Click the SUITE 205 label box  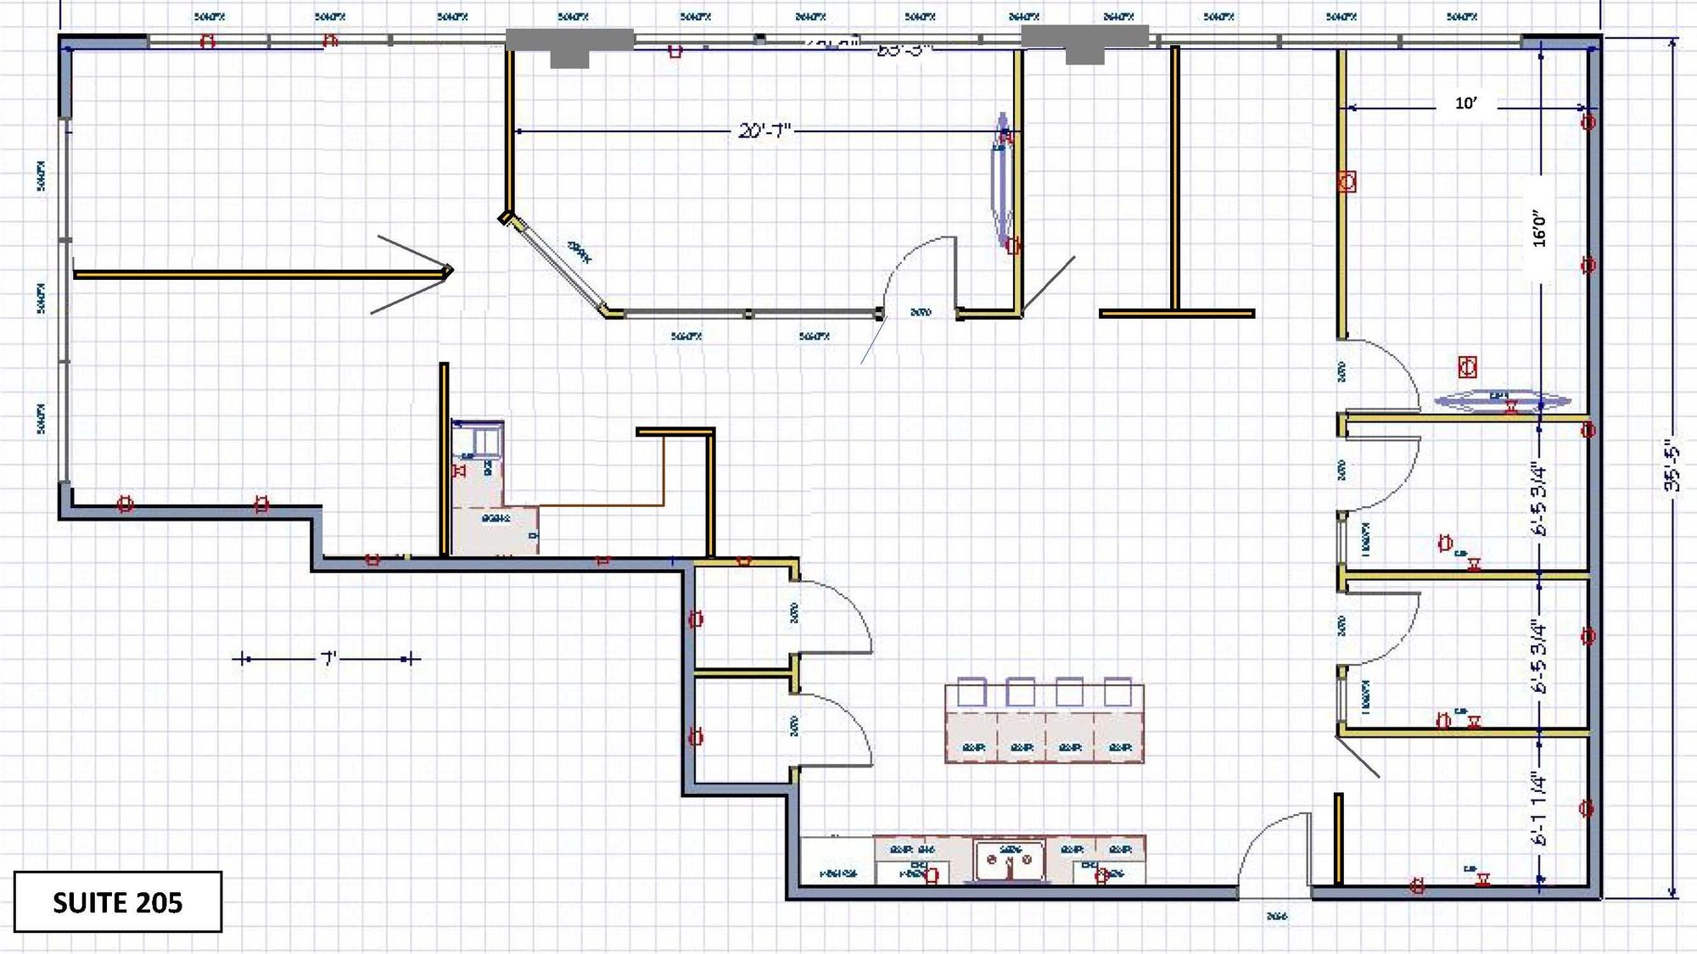117,902
